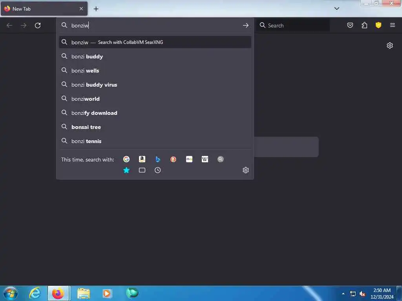
Task: Pick the 'bonzi buddy virus' suggestion
Action: click(x=155, y=85)
